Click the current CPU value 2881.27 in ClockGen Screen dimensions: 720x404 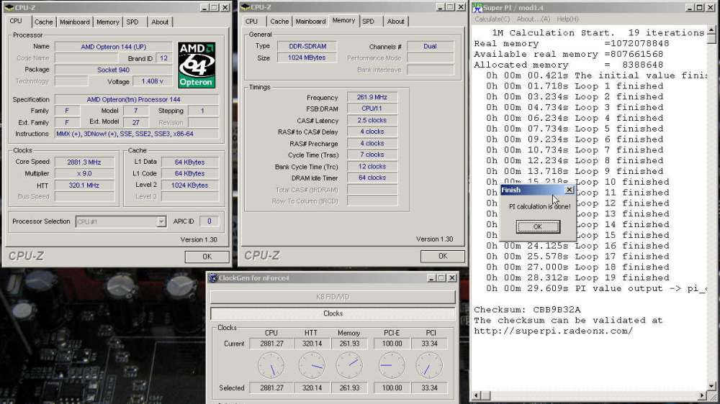[x=271, y=344]
